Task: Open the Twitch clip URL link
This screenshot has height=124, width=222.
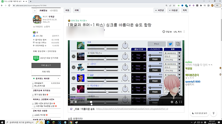Action: pyautogui.click(x=132, y=109)
